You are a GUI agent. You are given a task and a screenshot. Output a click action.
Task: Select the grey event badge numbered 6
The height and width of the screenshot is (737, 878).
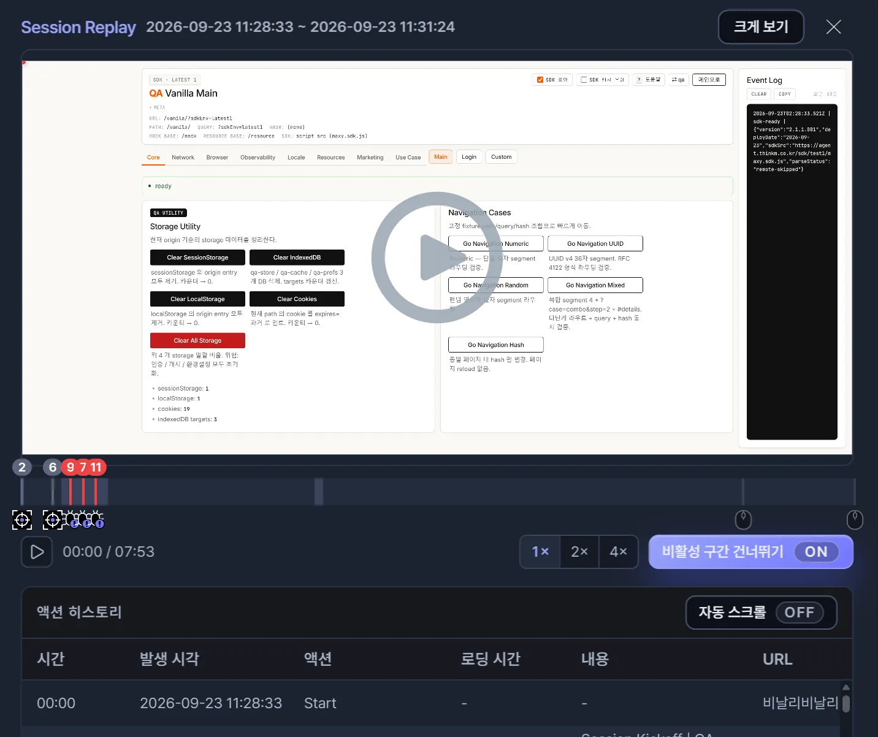pyautogui.click(x=53, y=467)
